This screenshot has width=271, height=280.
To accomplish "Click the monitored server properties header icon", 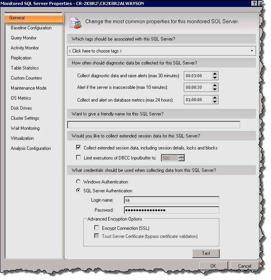I will coord(76,23).
